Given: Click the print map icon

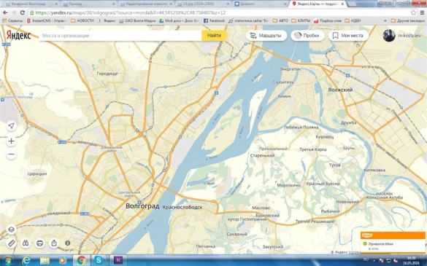Looking at the screenshot, I should tap(39, 243).
